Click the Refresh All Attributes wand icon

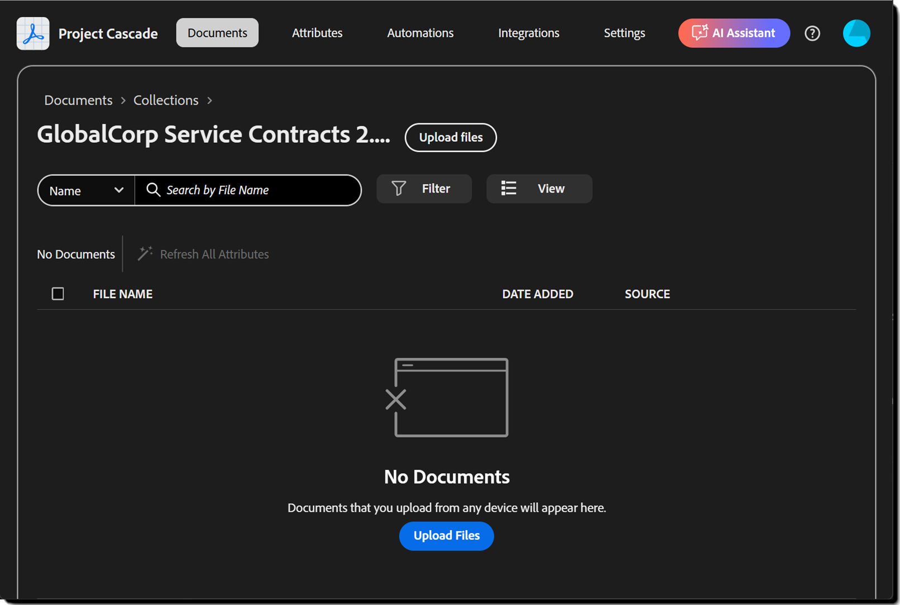click(145, 253)
